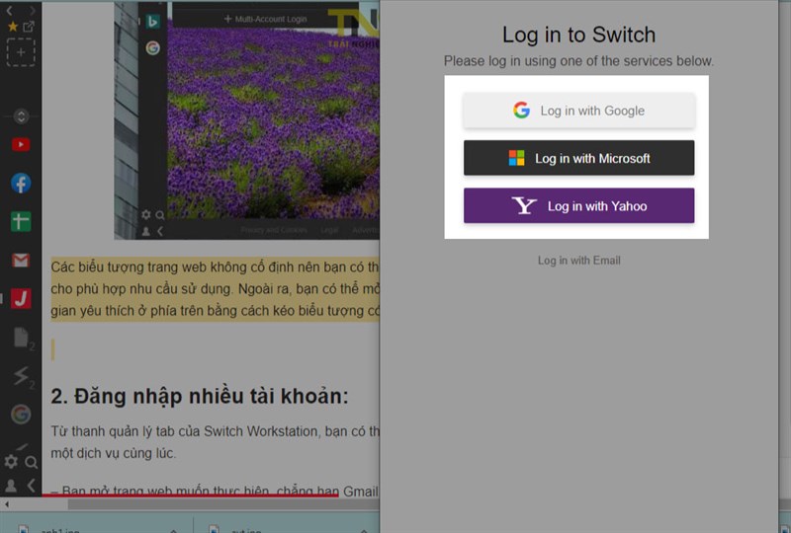This screenshot has width=791, height=533.
Task: Add a new app via dashed plus box
Action: click(x=21, y=52)
